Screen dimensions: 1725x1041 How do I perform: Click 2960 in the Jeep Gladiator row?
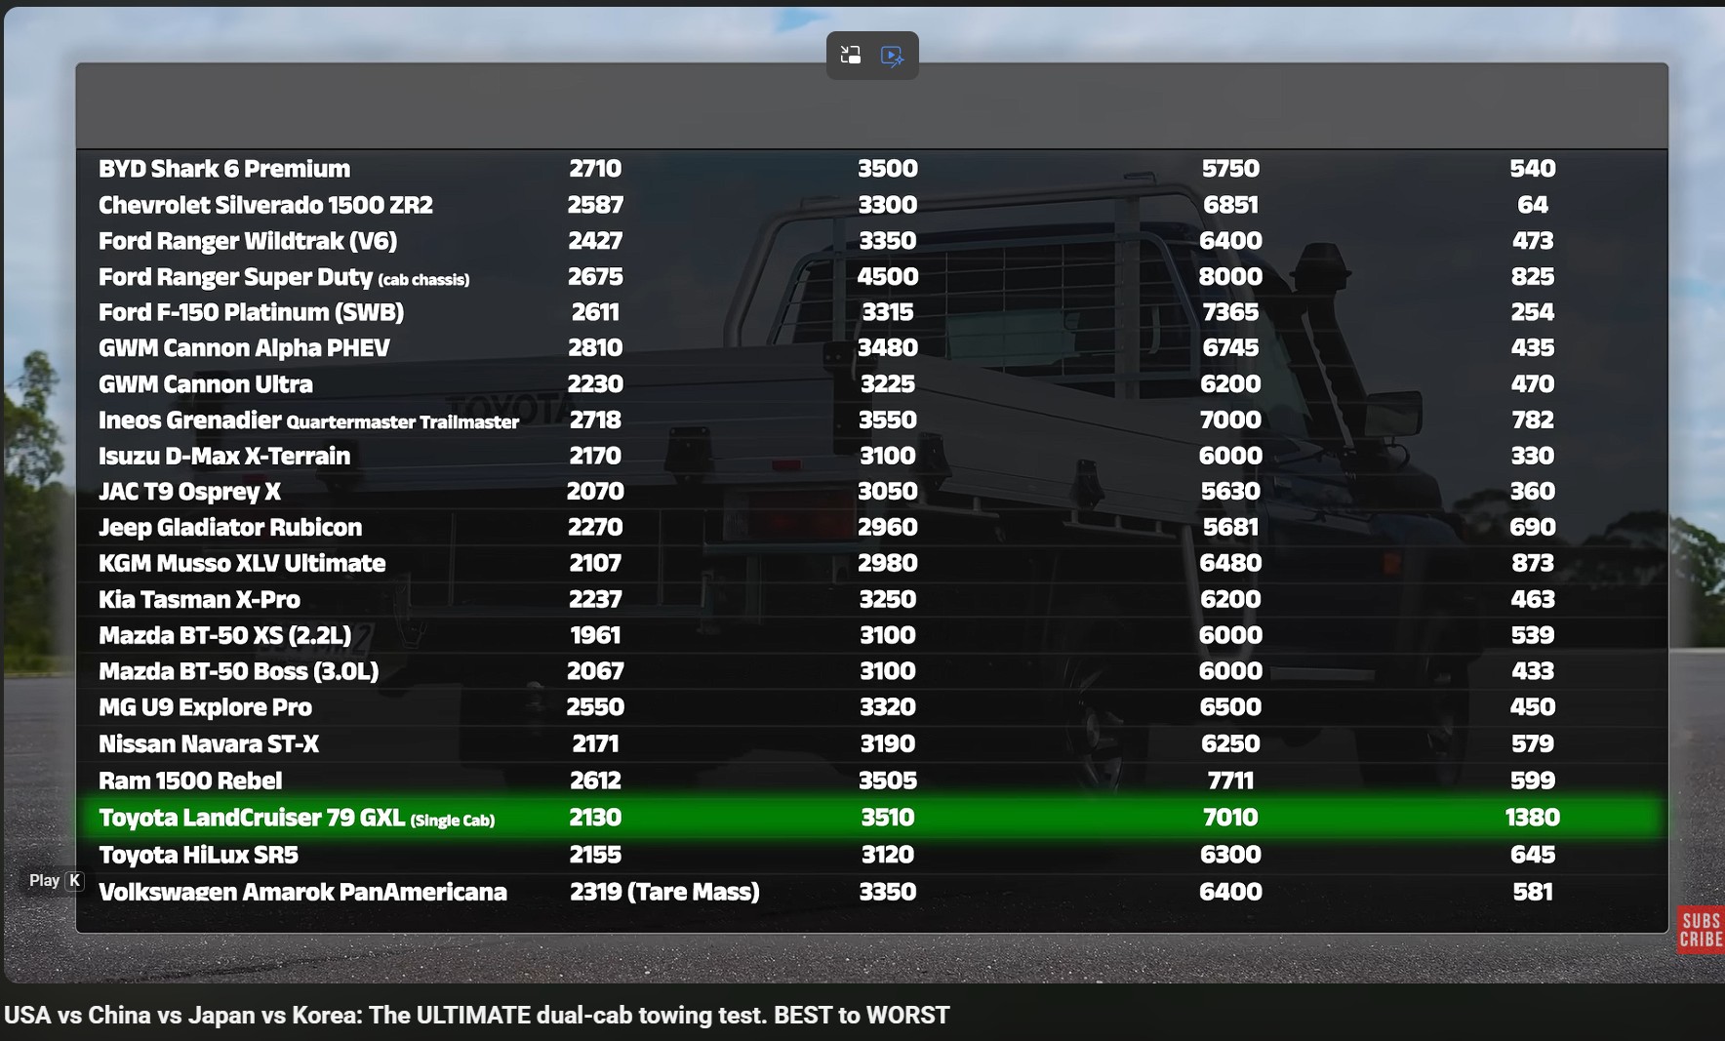click(888, 528)
